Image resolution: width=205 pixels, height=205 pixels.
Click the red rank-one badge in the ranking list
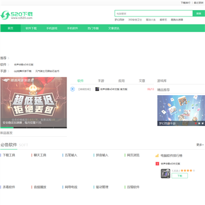(x=157, y=163)
